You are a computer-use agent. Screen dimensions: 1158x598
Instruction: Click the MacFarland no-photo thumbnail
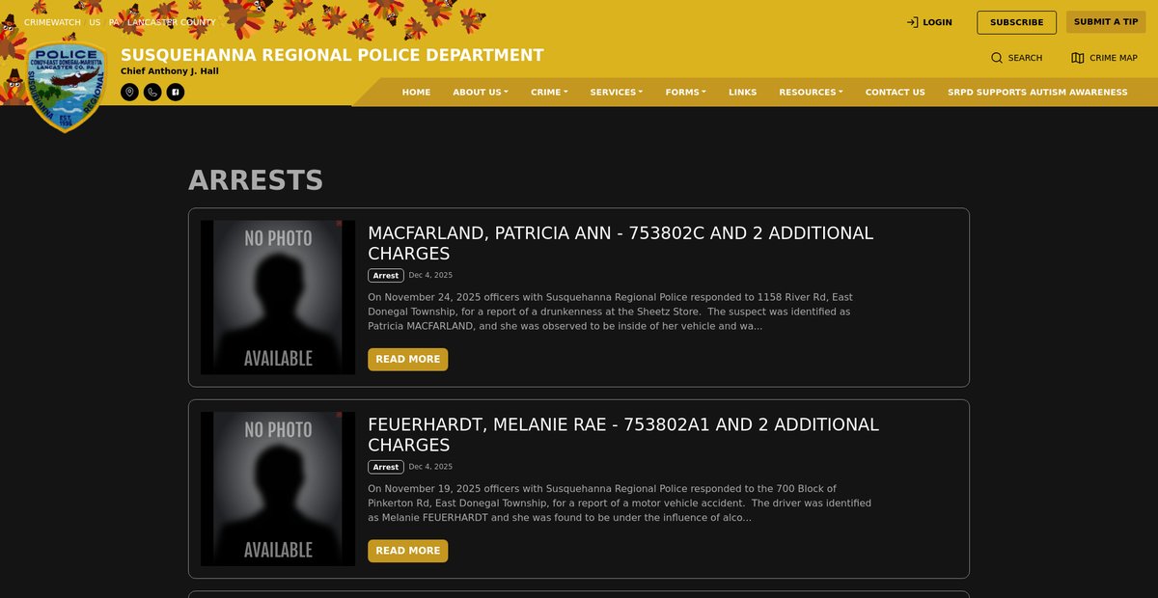(x=278, y=297)
